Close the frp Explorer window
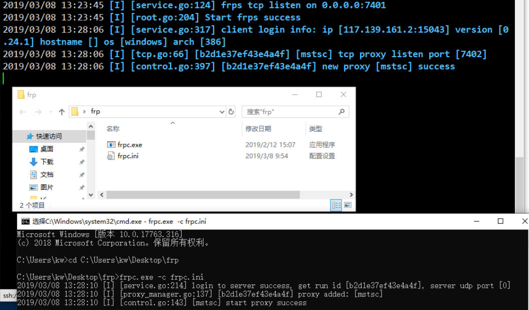 pos(343,95)
